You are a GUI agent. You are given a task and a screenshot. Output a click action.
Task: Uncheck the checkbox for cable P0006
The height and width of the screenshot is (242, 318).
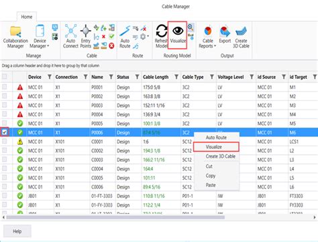pos(5,132)
